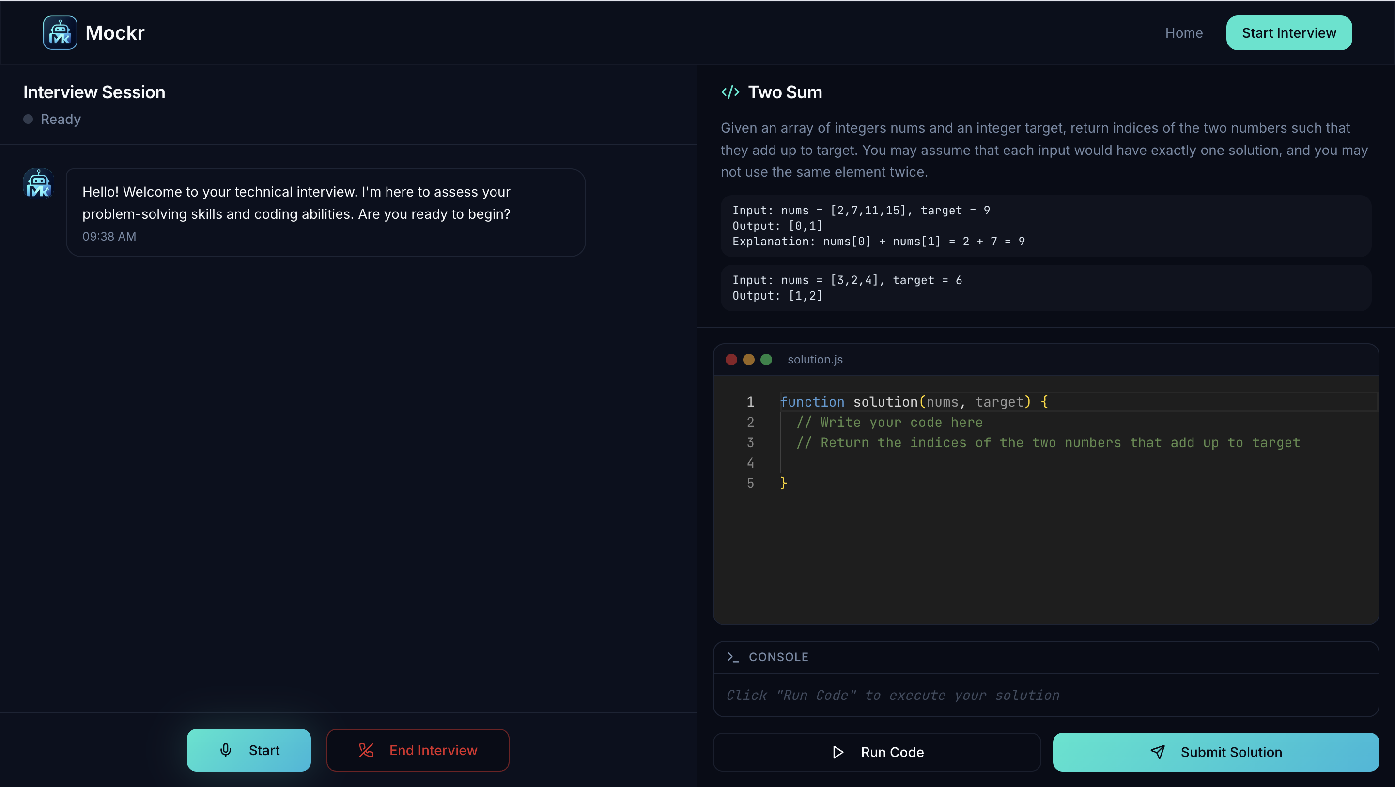The width and height of the screenshot is (1395, 787).
Task: Click the Mockr brand name text
Action: 115,33
